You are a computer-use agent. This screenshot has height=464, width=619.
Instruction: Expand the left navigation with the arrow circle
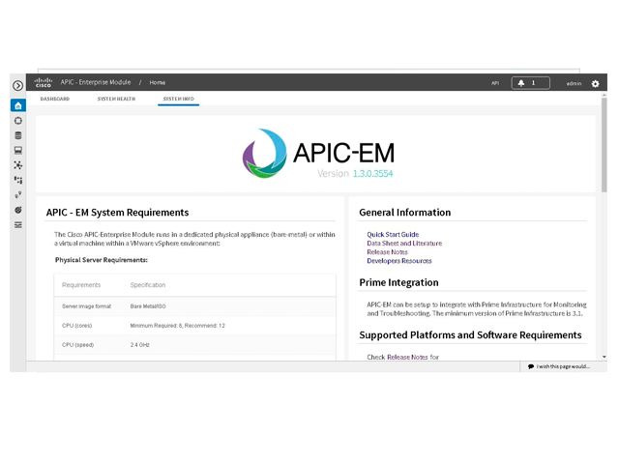click(x=17, y=85)
